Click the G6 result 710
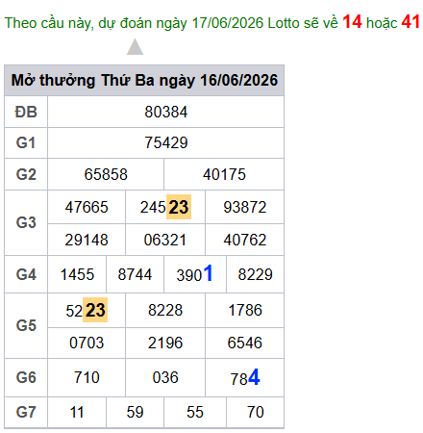Viewport: 423px width, 433px height. (x=87, y=377)
